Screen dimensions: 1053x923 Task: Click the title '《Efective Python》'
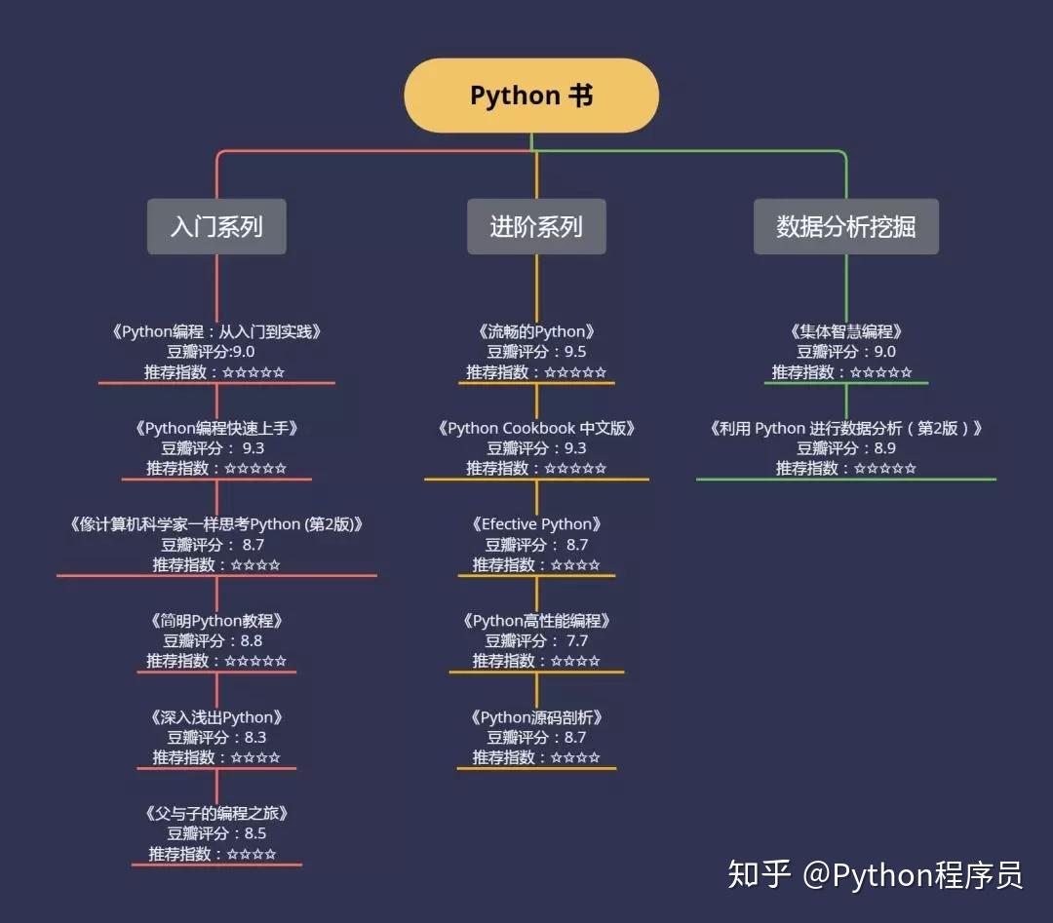[x=536, y=524]
